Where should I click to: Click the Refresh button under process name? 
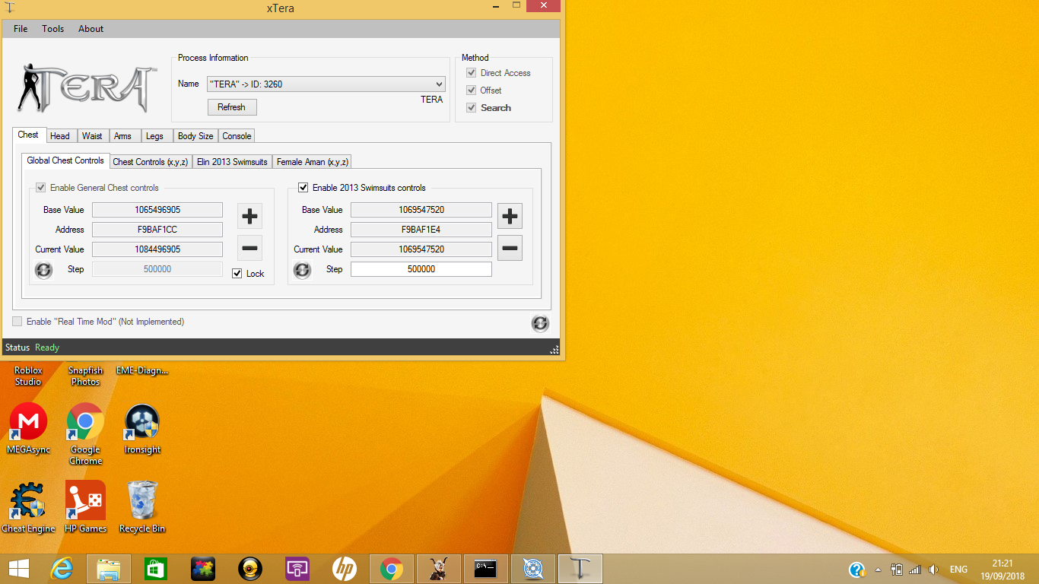tap(231, 107)
